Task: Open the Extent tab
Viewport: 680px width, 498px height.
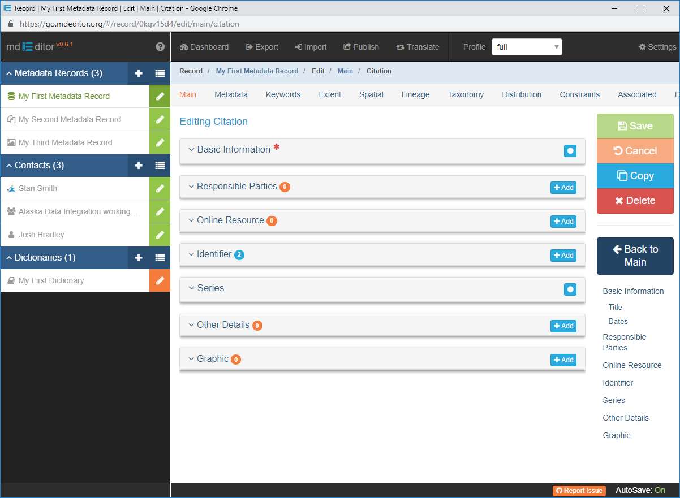Action: click(x=330, y=94)
